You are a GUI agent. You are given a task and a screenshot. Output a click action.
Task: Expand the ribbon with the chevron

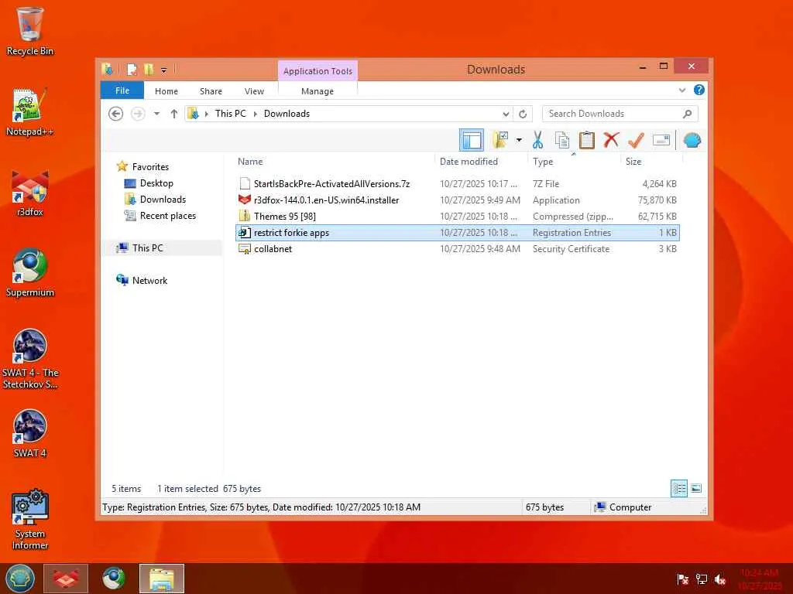tap(681, 90)
